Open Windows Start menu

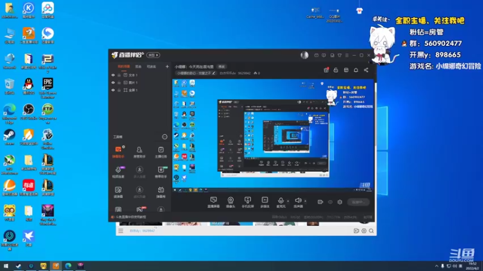tap(6, 266)
